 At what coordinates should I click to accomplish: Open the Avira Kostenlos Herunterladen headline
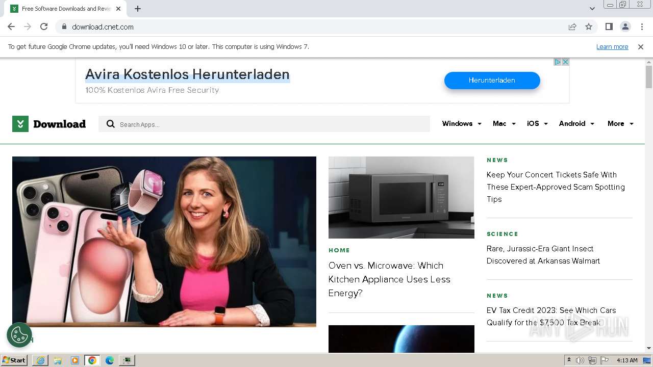[x=187, y=74]
